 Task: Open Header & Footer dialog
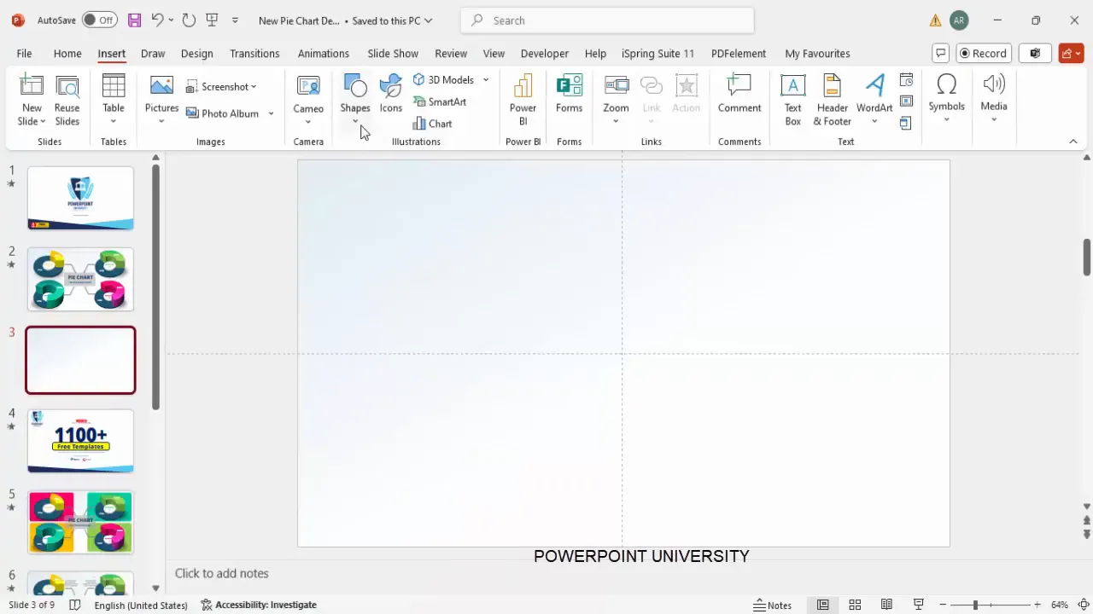832,100
